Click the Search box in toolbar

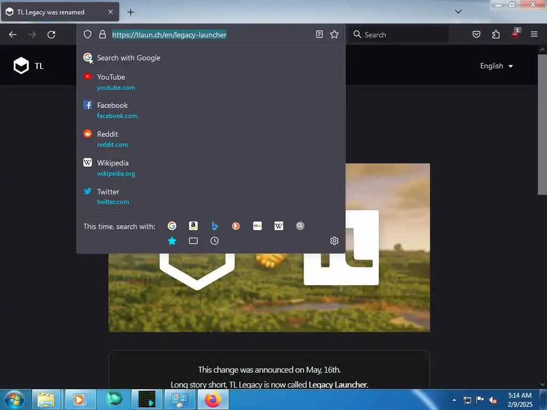point(399,35)
